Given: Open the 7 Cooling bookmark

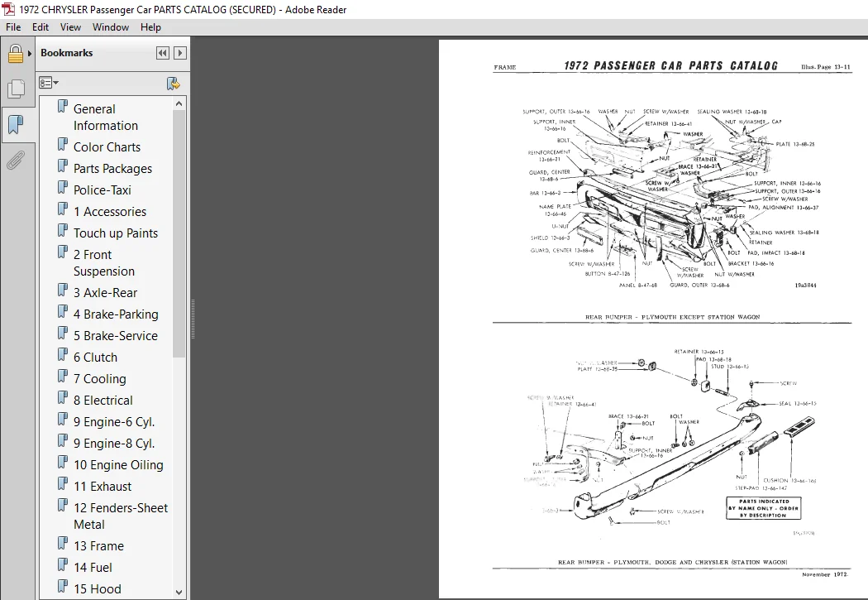Looking at the screenshot, I should pyautogui.click(x=100, y=380).
